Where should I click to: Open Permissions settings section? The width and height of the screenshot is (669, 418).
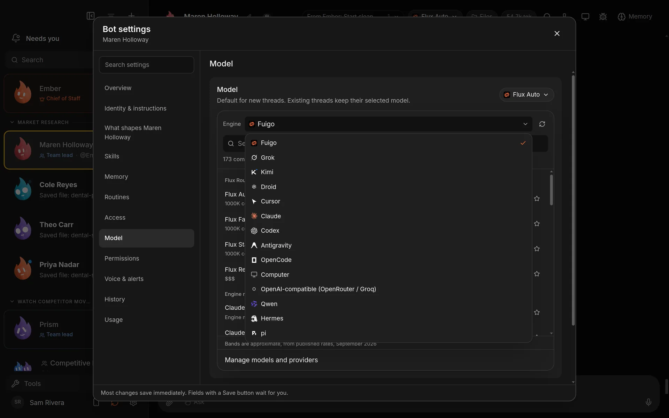tap(146, 258)
